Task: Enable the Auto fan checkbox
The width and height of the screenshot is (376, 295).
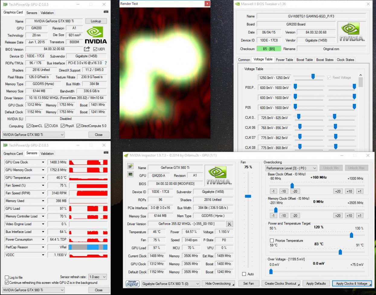Action: coord(244,274)
